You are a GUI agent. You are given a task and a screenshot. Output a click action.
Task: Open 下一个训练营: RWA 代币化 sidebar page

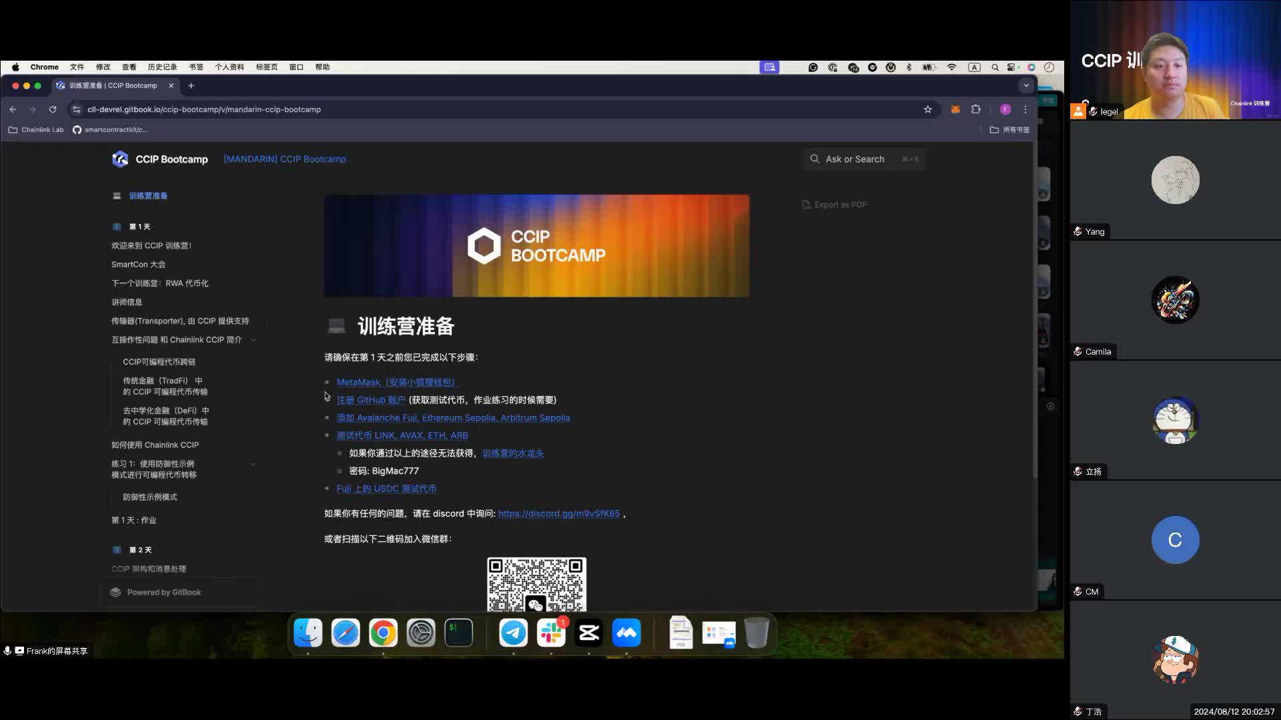160,283
